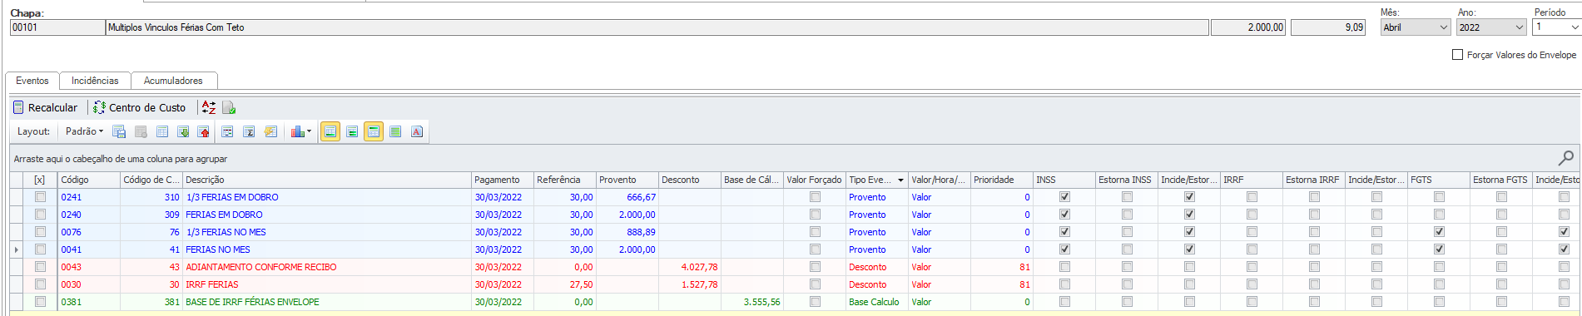The width and height of the screenshot is (1582, 316).
Task: Open Centro de Custo
Action: [140, 107]
